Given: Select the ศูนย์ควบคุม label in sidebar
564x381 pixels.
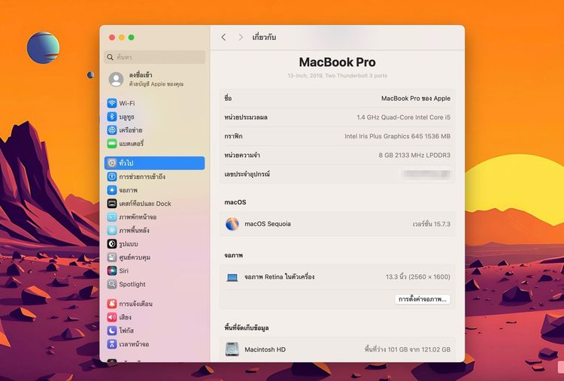Looking at the screenshot, I should [135, 257].
